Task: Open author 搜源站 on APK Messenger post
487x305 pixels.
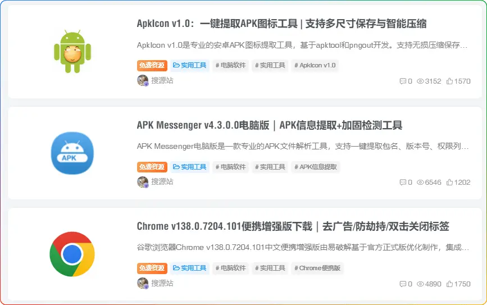Action: pos(162,181)
